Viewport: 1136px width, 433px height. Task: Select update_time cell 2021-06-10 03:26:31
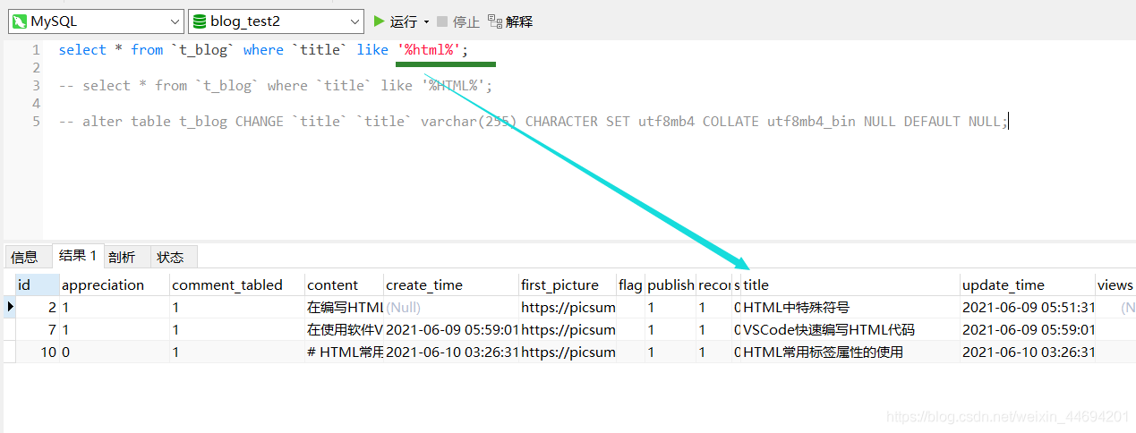tap(1027, 352)
